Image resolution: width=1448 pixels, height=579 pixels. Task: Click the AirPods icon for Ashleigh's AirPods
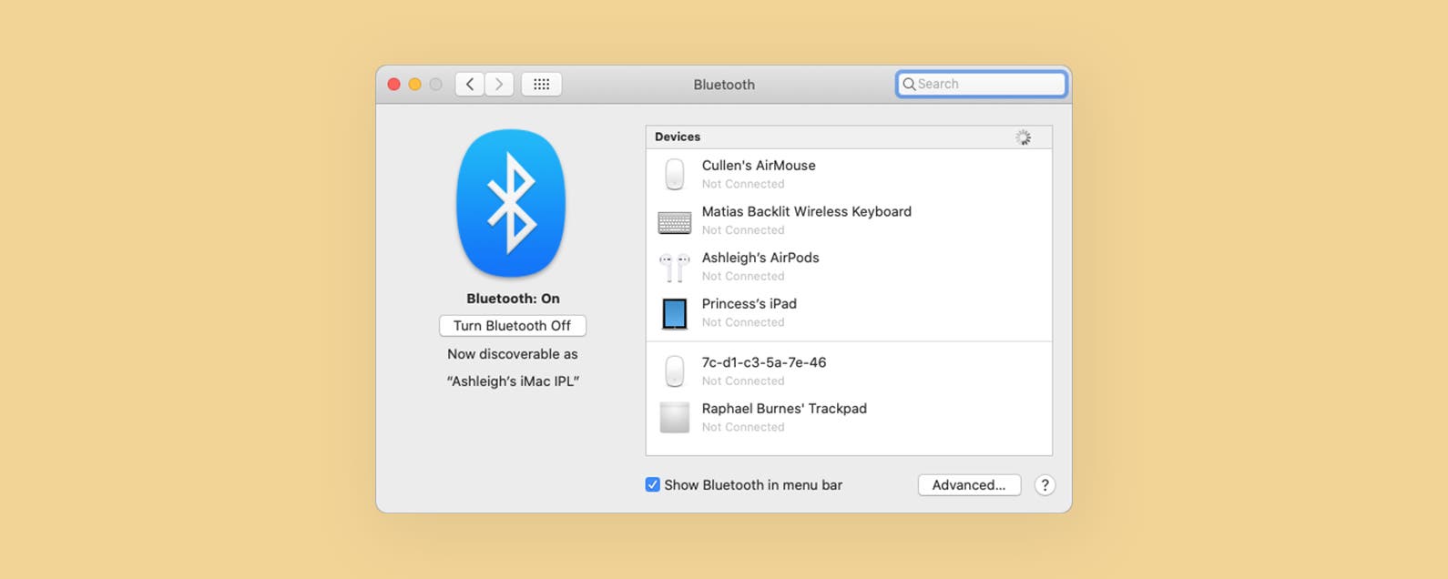pos(675,269)
